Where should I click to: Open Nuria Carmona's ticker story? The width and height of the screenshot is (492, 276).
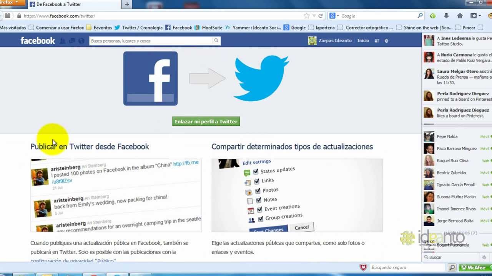pyautogui.click(x=457, y=58)
